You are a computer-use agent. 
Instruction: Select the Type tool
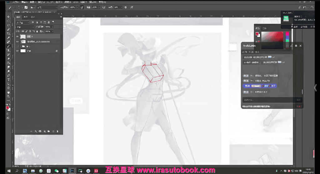tap(8, 80)
